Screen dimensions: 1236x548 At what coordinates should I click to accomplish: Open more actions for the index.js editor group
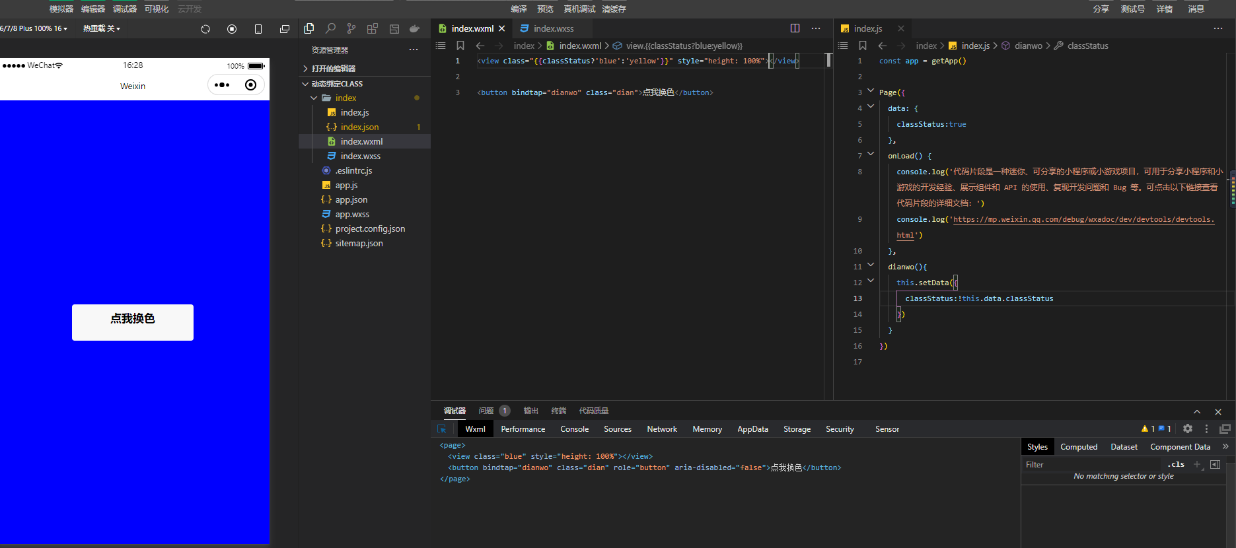pos(1218,28)
